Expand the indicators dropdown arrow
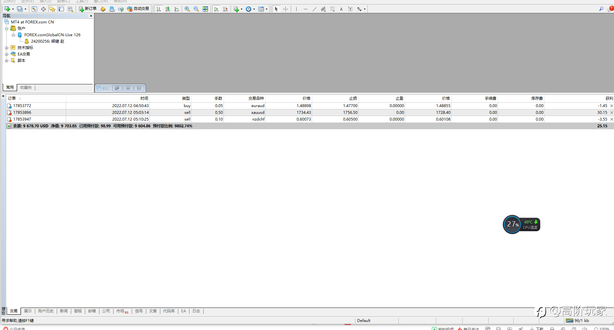 coord(241,9)
